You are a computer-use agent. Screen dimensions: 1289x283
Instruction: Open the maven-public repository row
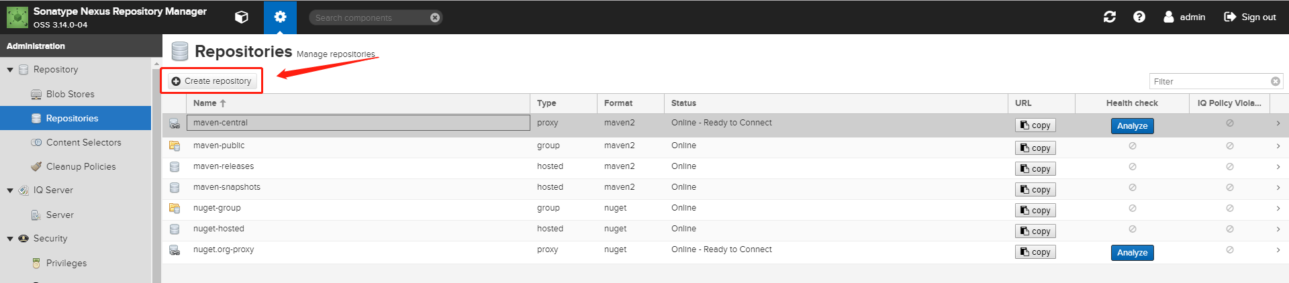725,148
